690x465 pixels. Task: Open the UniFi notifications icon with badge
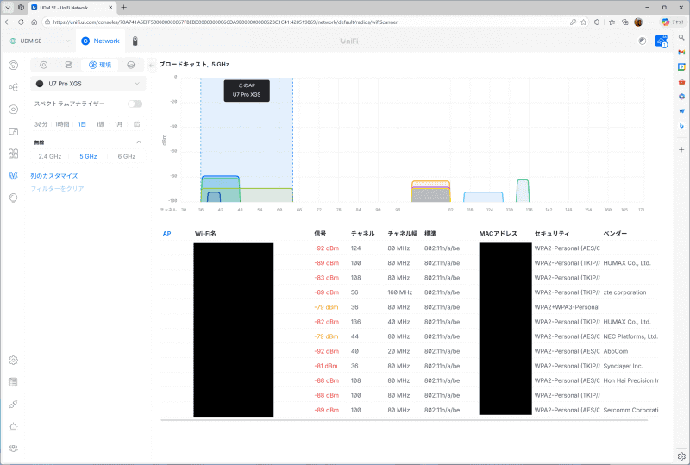tap(661, 41)
